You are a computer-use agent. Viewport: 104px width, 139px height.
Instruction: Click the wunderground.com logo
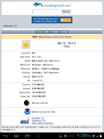tap(52, 5)
